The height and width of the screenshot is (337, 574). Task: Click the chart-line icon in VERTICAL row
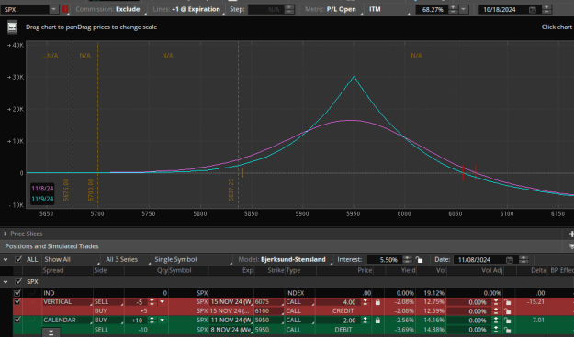(32, 302)
